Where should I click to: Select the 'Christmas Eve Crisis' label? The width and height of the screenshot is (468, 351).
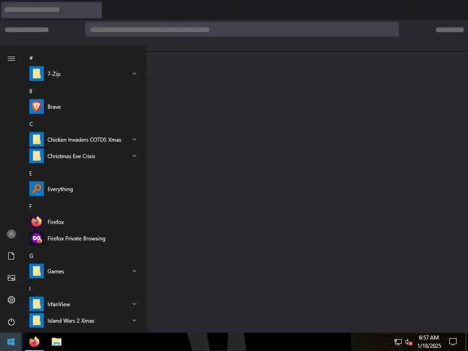click(x=71, y=156)
